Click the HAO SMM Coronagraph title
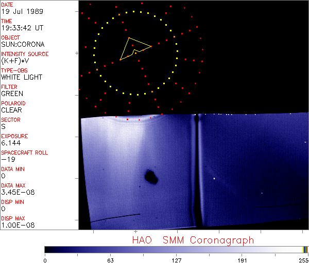309x263 pixels. (193, 240)
